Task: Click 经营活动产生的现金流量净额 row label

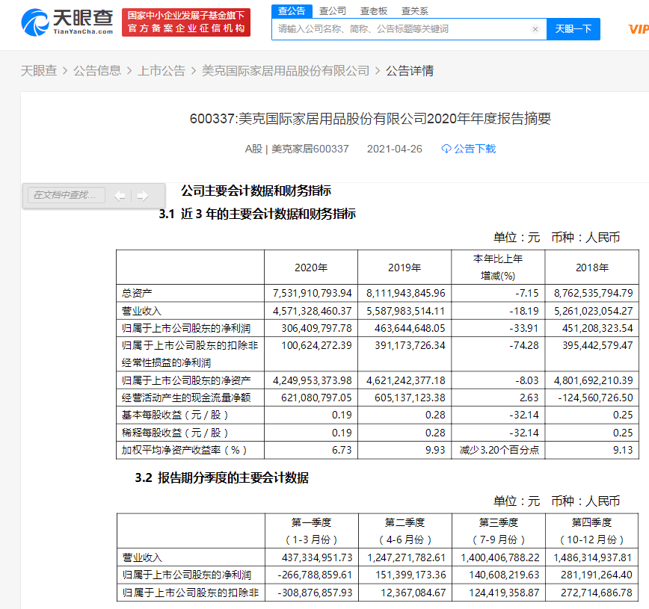Action: [186, 398]
